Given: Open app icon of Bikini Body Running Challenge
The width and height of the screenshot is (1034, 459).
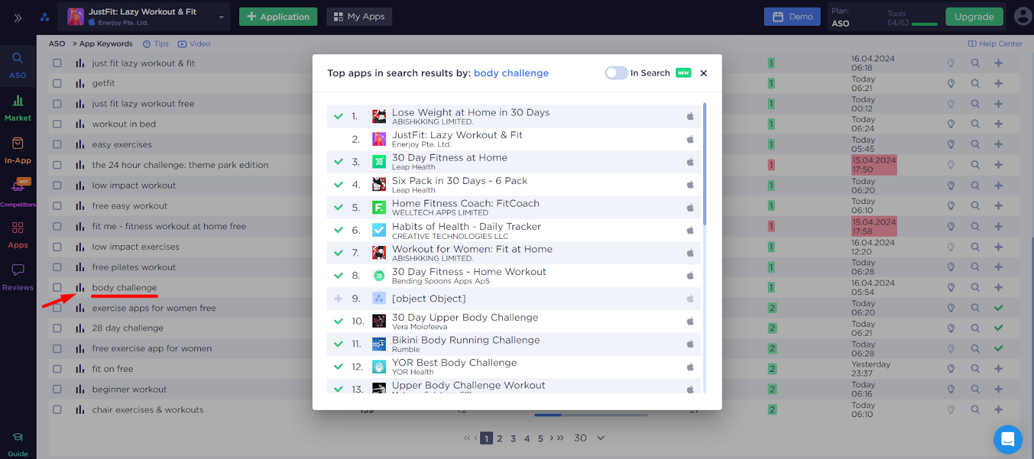Looking at the screenshot, I should click(x=379, y=344).
